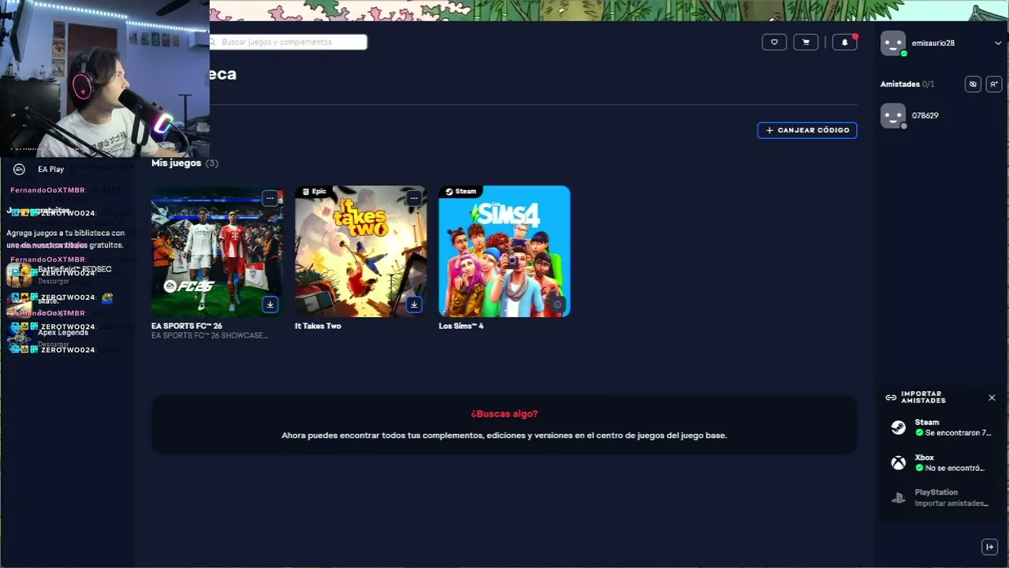Collapse the friends sidebar with arrow icon
This screenshot has width=1009, height=568.
point(989,547)
